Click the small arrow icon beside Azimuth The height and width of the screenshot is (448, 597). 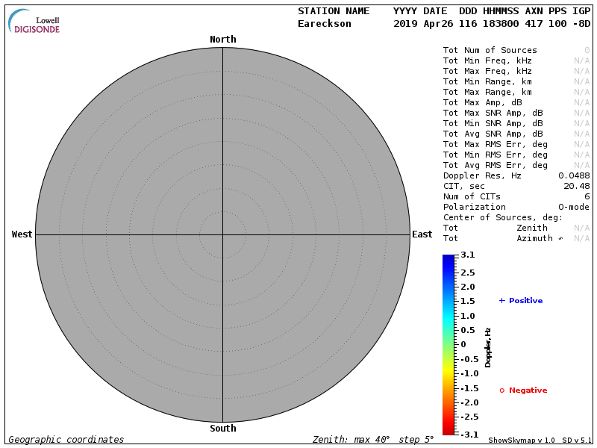coord(560,238)
